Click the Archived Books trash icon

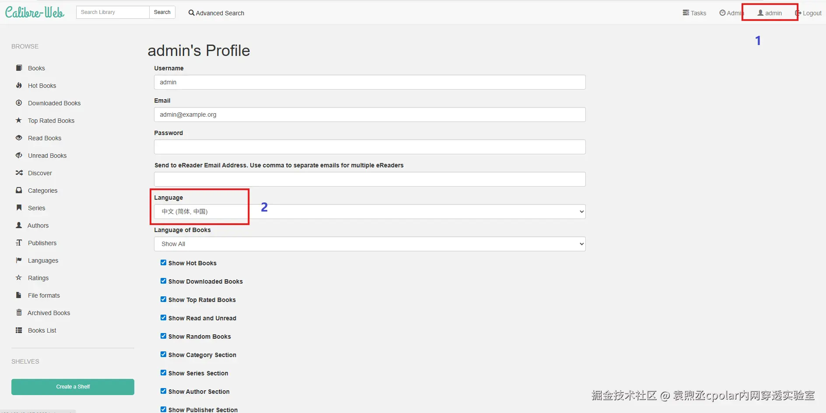point(19,313)
